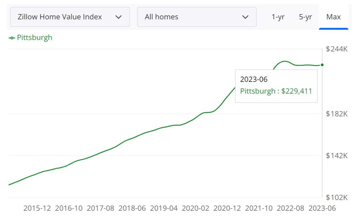This screenshot has height=217, width=360.
Task: Hide the Pittsburgh line via its legend
Action: point(30,37)
